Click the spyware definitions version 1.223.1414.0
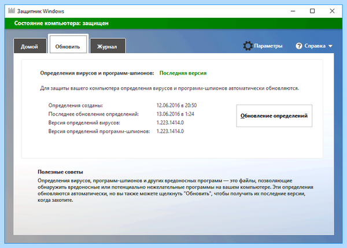The height and width of the screenshot is (248, 347). (x=170, y=131)
